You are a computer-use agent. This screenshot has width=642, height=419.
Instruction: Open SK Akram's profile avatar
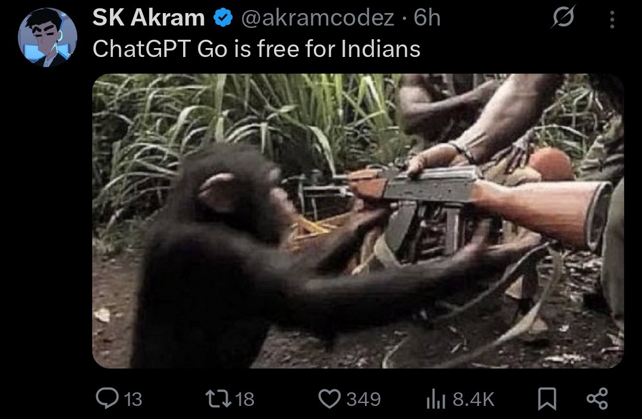pyautogui.click(x=48, y=37)
